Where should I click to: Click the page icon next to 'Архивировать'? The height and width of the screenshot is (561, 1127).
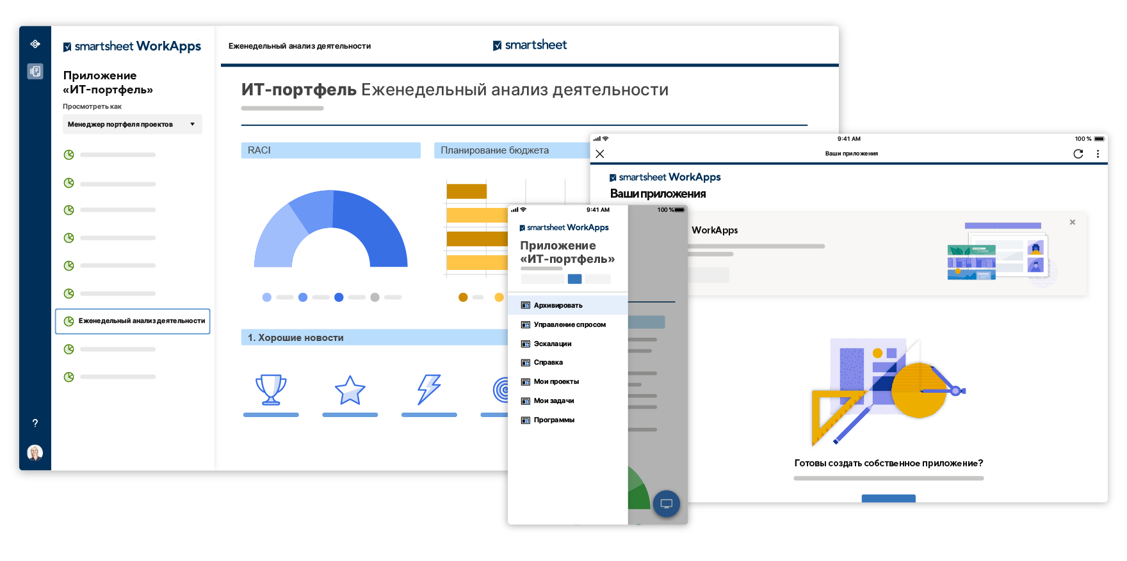pos(525,305)
